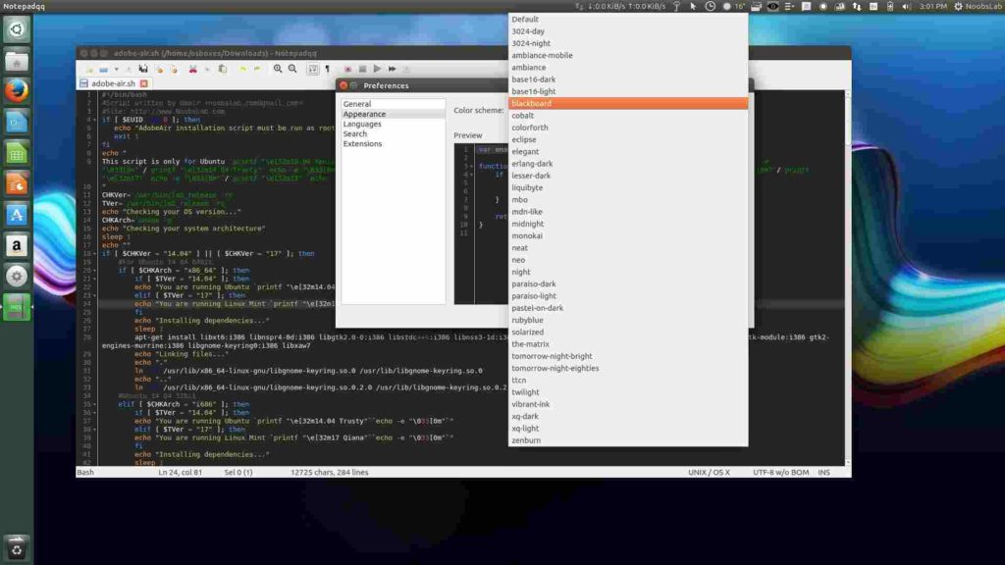The height and width of the screenshot is (565, 1005).
Task: Run the current script with the play icon
Action: pyautogui.click(x=377, y=69)
